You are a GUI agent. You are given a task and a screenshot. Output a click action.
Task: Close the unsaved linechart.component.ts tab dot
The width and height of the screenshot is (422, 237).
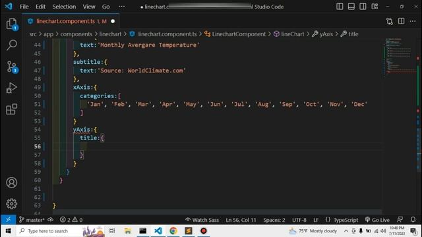113,21
